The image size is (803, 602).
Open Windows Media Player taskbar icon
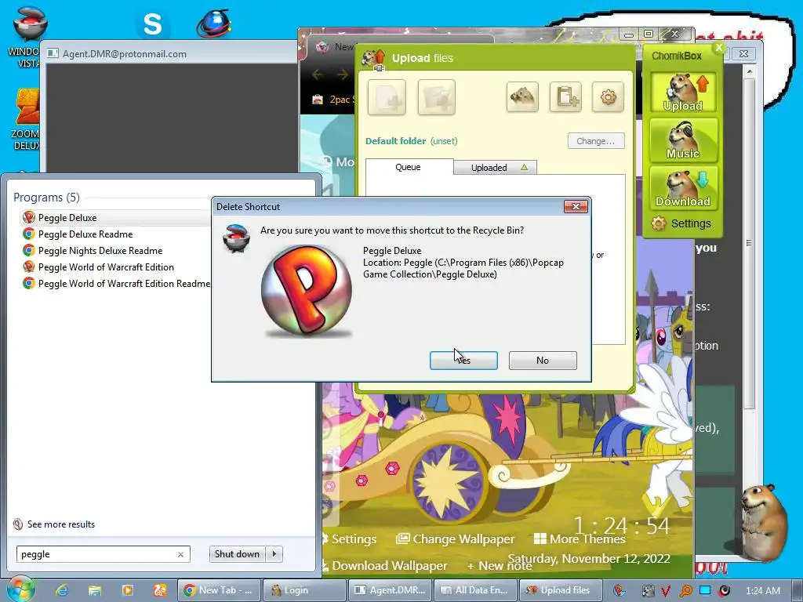point(128,590)
